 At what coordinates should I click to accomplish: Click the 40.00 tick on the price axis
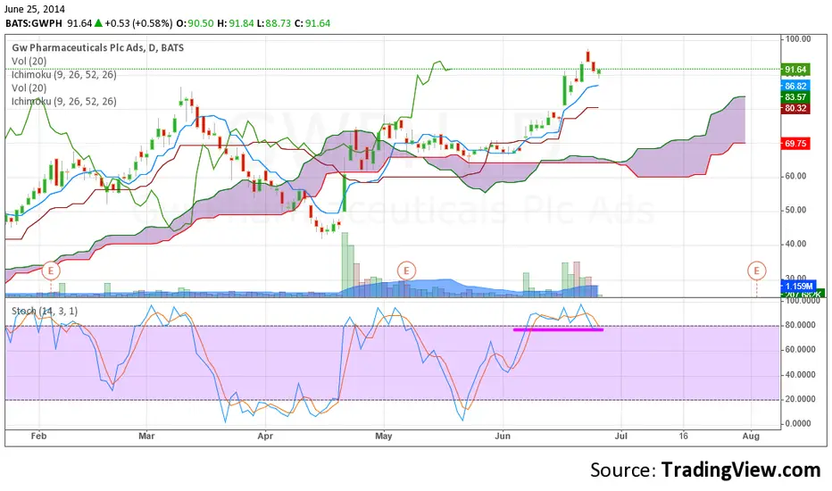795,245
